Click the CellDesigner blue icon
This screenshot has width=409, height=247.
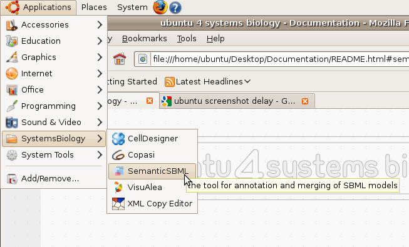click(x=118, y=139)
